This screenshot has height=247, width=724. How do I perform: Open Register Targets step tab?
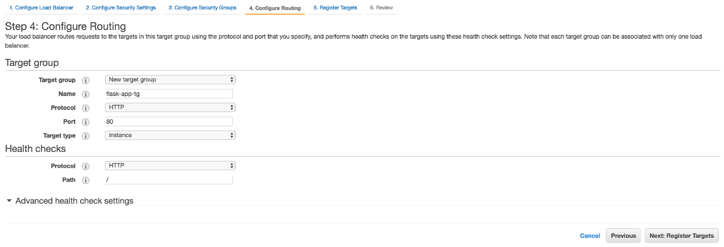[x=335, y=8]
